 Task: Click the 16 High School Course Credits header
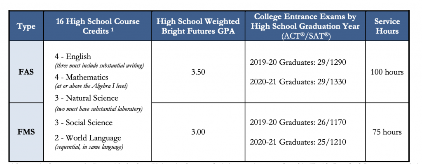(x=98, y=26)
